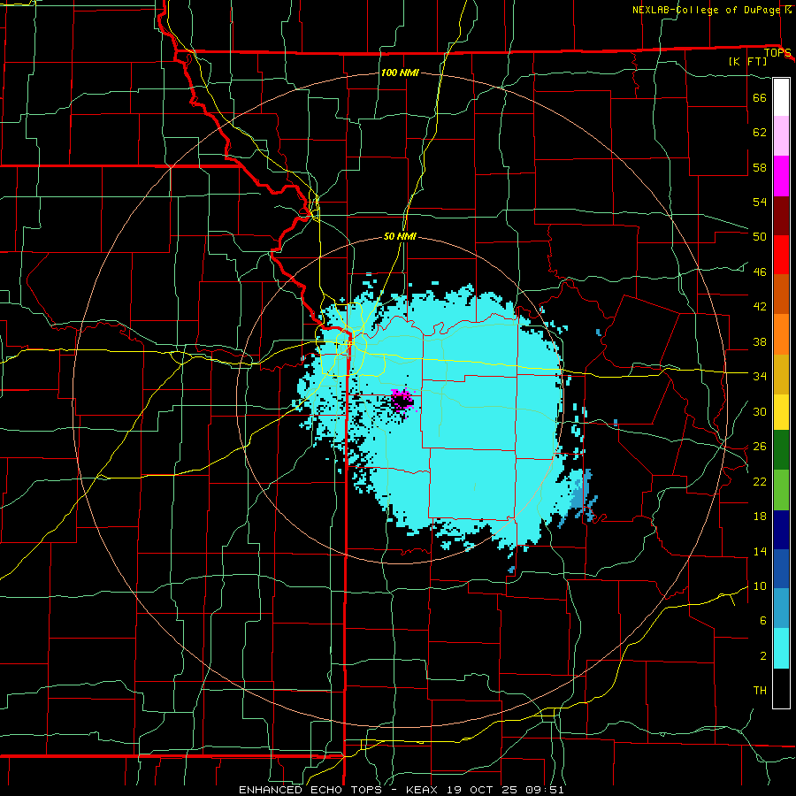The width and height of the screenshot is (796, 796).
Task: Click the 26 legend value
Action: tap(760, 447)
